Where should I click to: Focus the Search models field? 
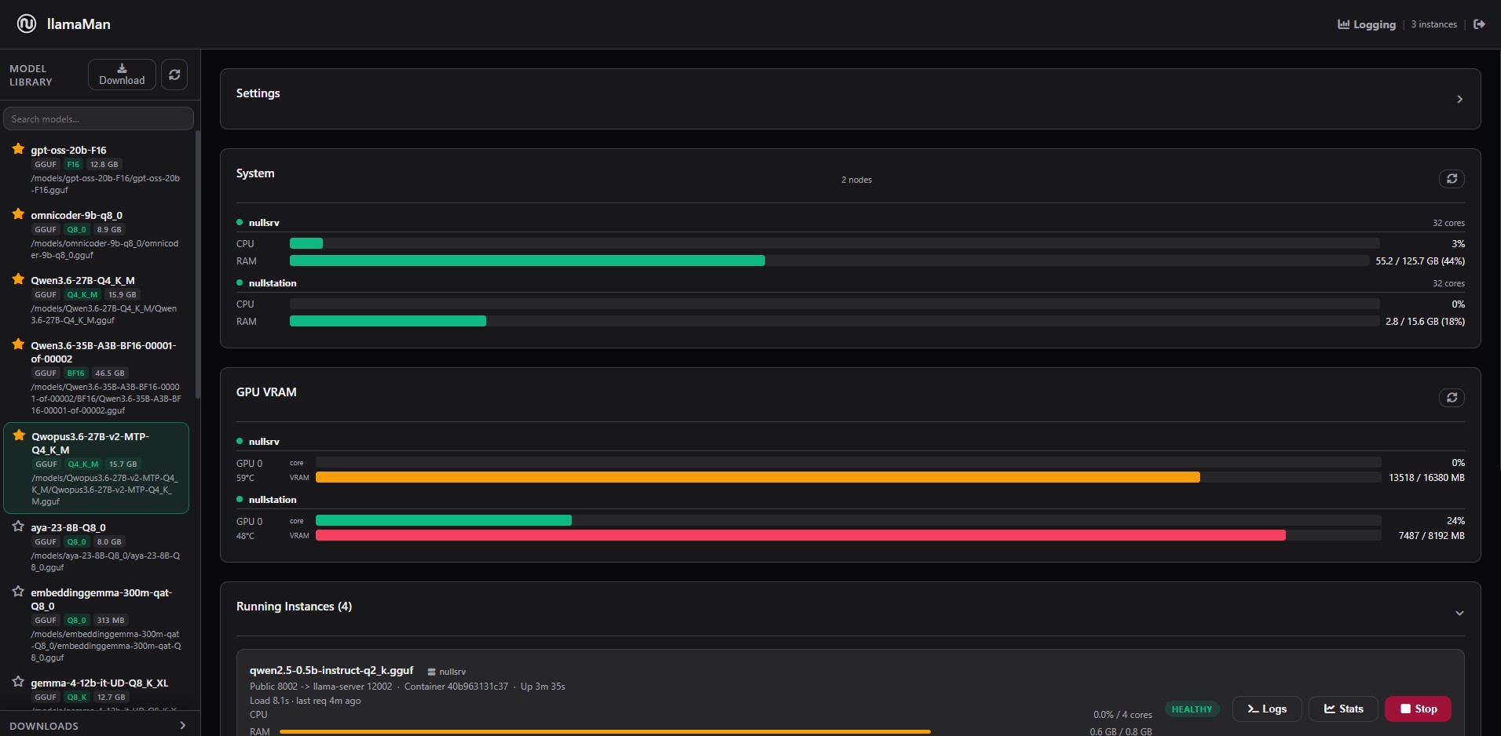tap(98, 118)
